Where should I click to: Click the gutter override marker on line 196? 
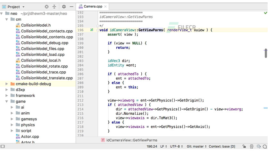click(92, 30)
